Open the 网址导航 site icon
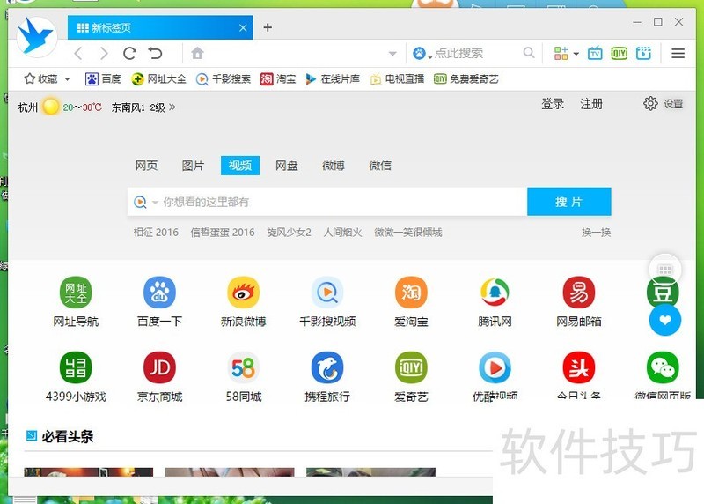 pyautogui.click(x=76, y=293)
